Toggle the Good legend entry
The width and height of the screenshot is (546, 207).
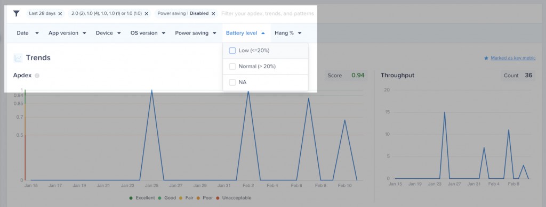pos(167,198)
